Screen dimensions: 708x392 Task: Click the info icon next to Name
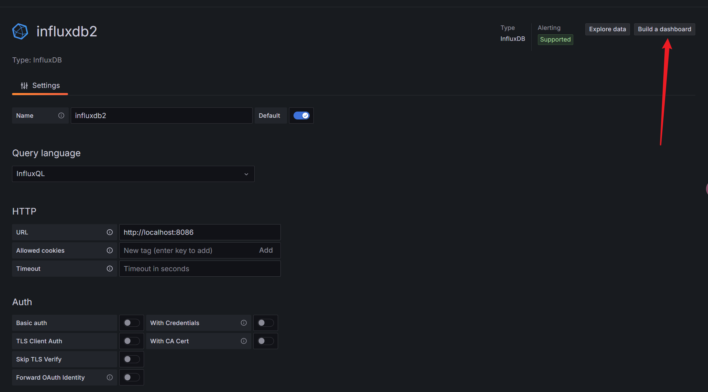click(61, 116)
